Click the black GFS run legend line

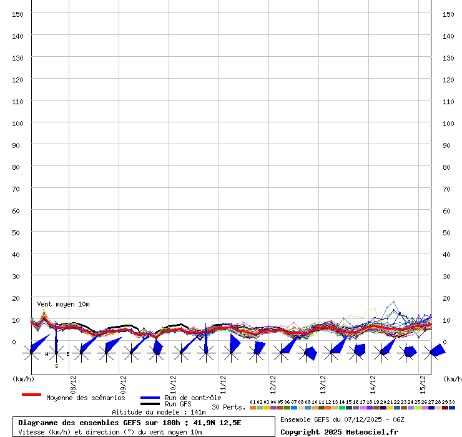pos(150,405)
